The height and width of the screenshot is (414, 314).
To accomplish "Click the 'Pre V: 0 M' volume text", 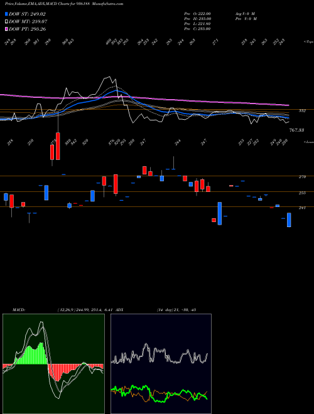I will 246,19.
